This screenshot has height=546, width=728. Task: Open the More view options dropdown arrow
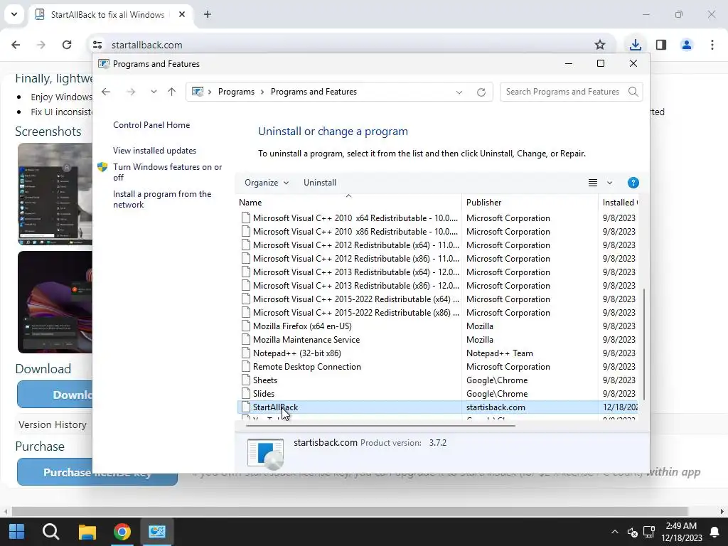coord(609,183)
